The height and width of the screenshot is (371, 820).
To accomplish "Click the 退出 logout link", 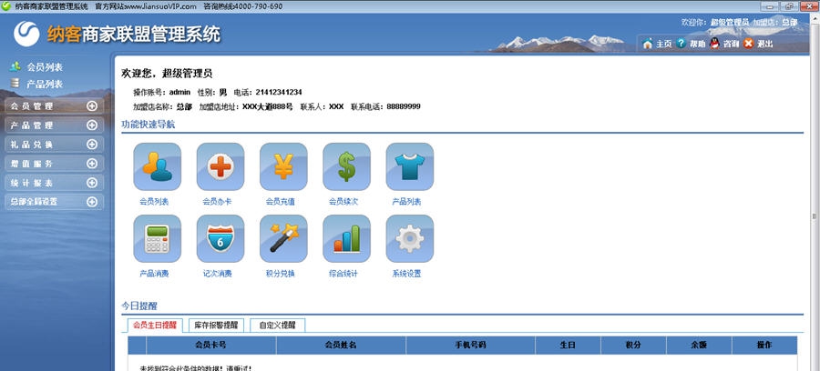I will click(764, 45).
